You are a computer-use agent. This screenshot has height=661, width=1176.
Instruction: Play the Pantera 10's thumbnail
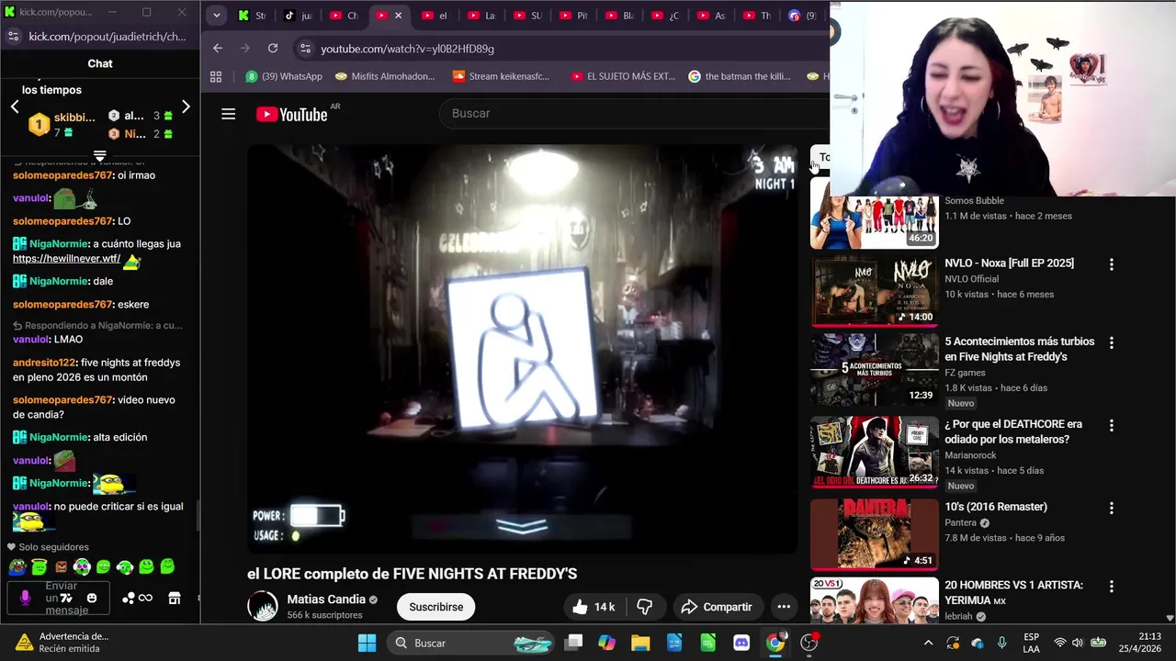875,533
